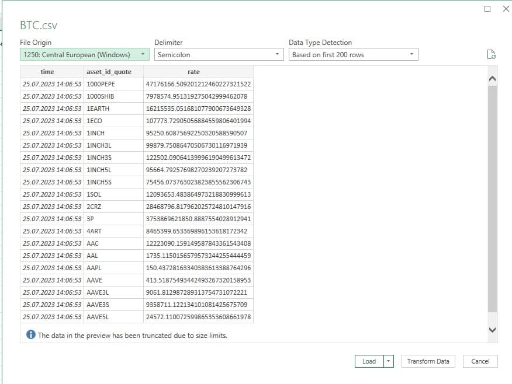Viewport: 512px width, 384px height.
Task: Click the AAVE cell
Action: click(113, 280)
